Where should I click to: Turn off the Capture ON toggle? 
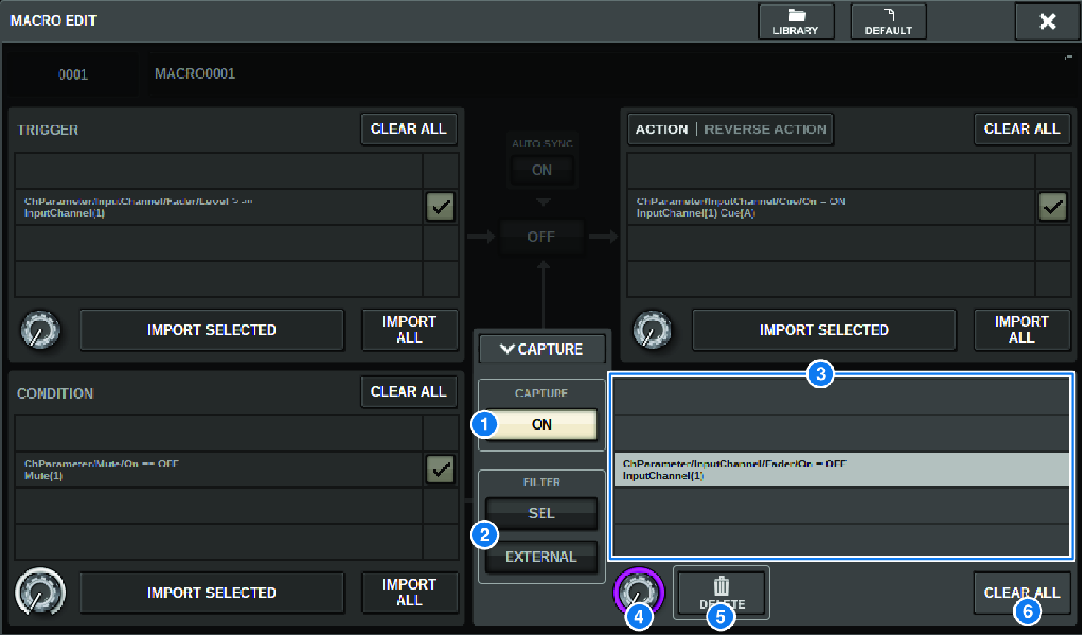pos(542,425)
